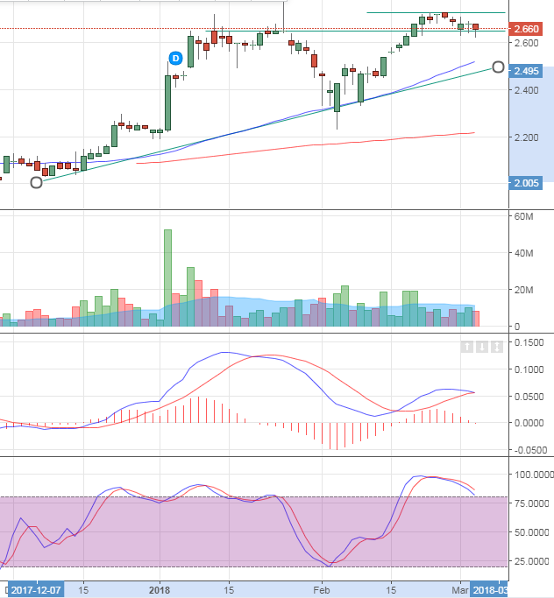Click the 2017-12-07 date label
554x598 pixels.
tap(36, 590)
